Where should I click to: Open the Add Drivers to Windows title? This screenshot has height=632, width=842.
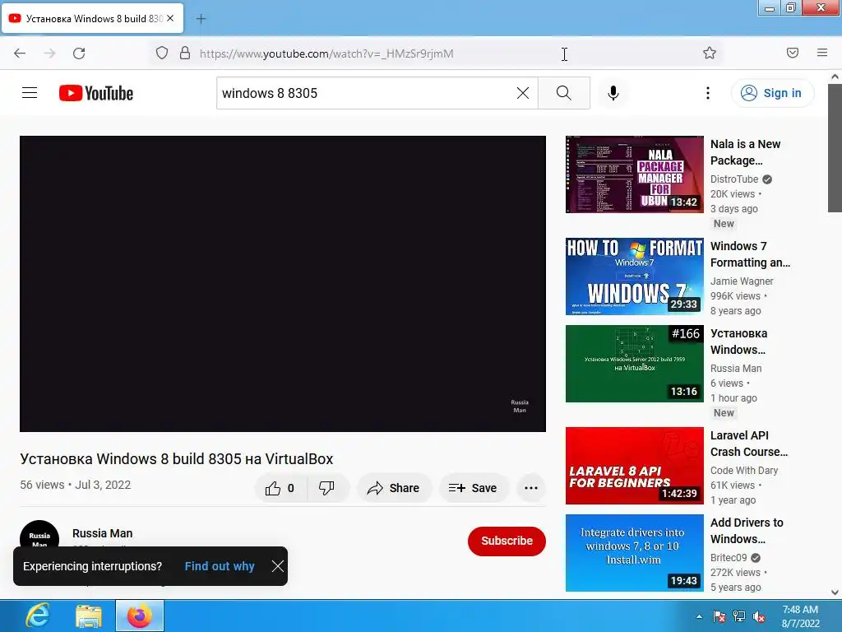point(747,531)
